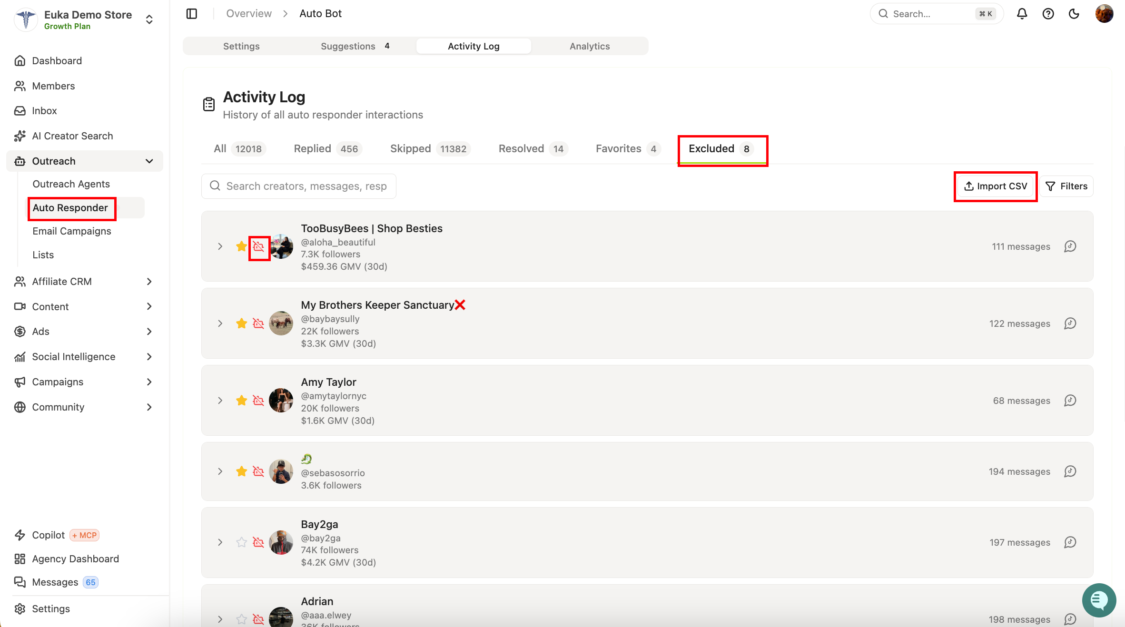Open the notifications bell
The width and height of the screenshot is (1125, 627).
(x=1022, y=14)
